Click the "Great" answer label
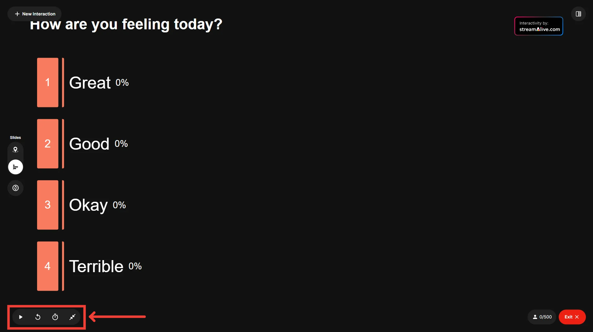Screen dimensions: 593x332 [x=90, y=83]
